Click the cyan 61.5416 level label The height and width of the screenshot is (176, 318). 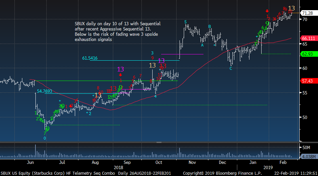click(90, 58)
